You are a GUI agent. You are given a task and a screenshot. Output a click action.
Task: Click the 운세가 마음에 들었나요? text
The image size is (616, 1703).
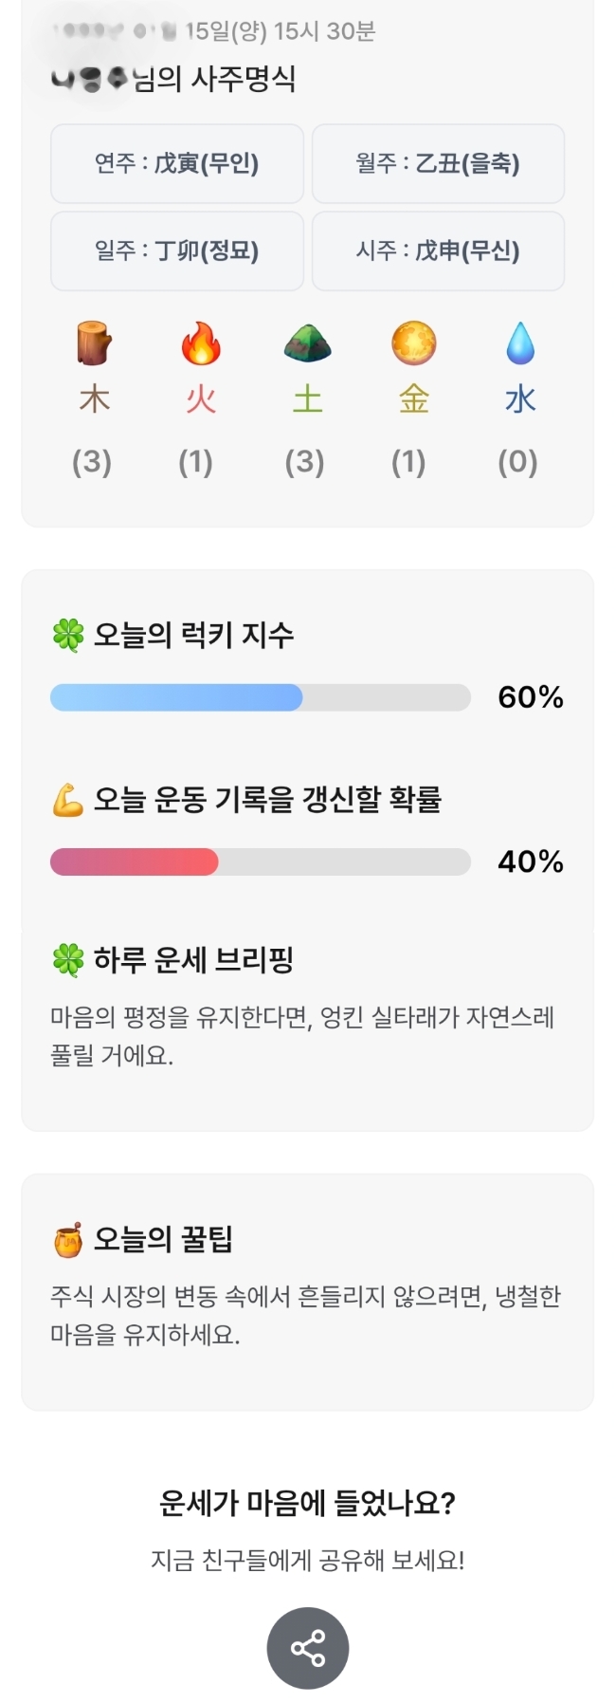tap(308, 1503)
